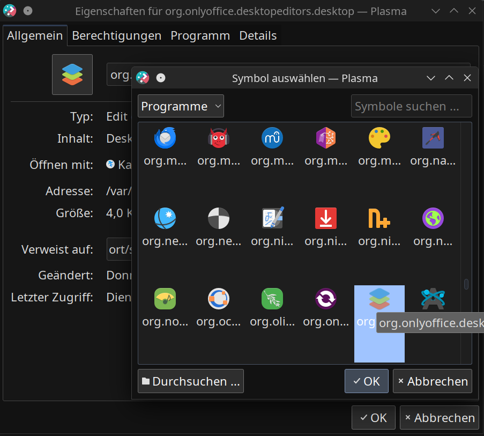The image size is (484, 436).
Task: Maximize the Symbol auswählen dialog
Action: coord(449,78)
